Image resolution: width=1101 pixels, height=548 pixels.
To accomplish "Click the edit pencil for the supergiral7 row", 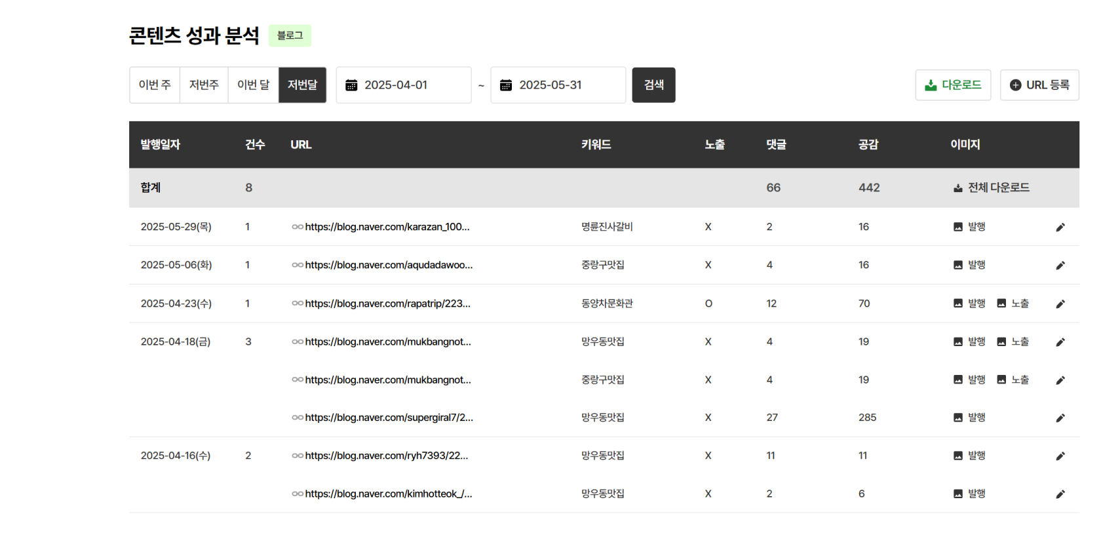I will 1060,418.
